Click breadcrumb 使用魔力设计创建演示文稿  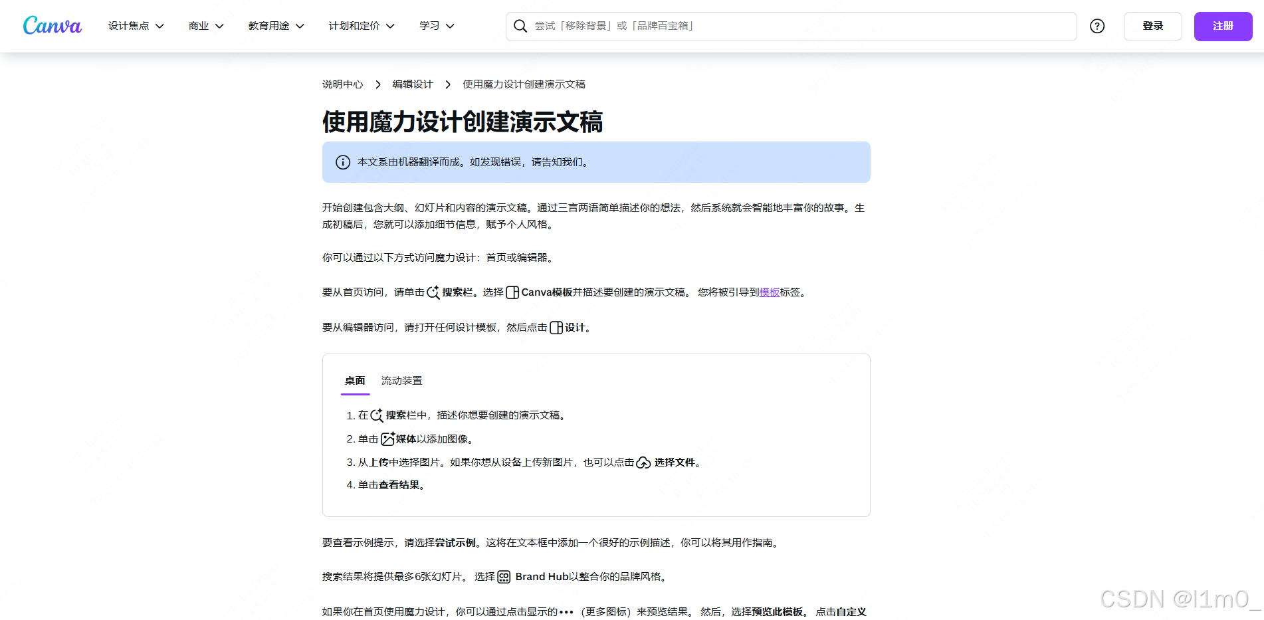point(524,84)
